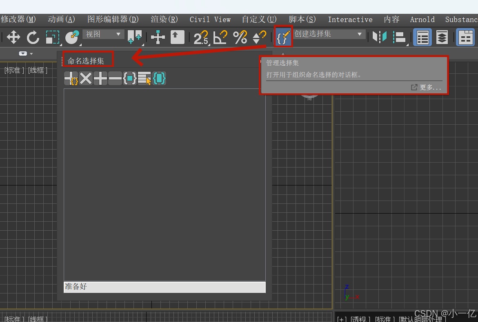The width and height of the screenshot is (478, 322).
Task: Select the Move tool
Action: click(13, 37)
